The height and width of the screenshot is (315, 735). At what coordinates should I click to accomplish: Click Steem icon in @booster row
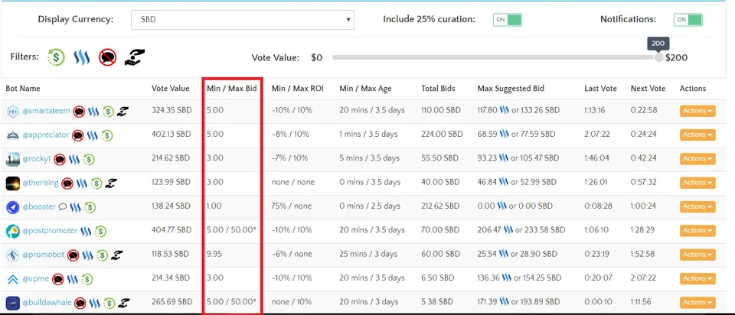coord(76,207)
